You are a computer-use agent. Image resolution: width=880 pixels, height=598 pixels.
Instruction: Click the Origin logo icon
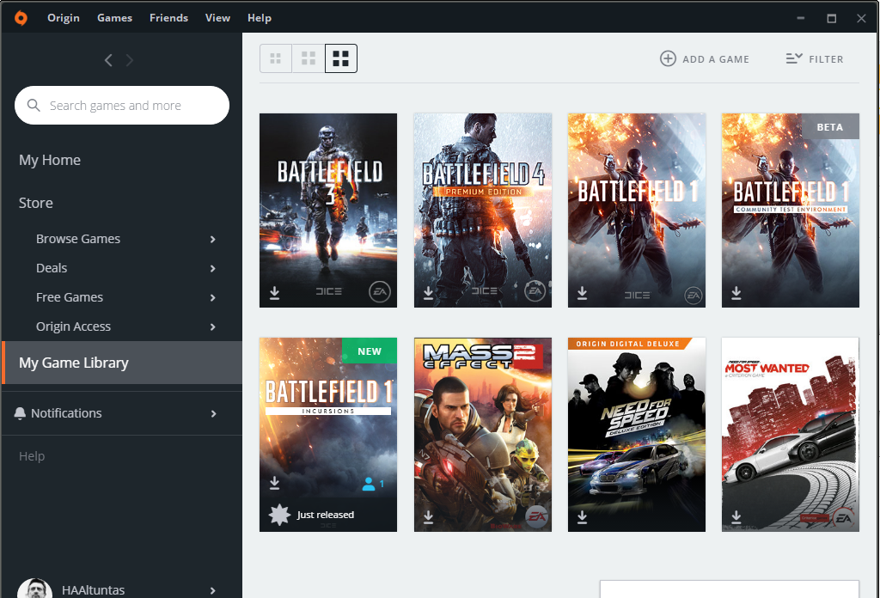pyautogui.click(x=21, y=18)
